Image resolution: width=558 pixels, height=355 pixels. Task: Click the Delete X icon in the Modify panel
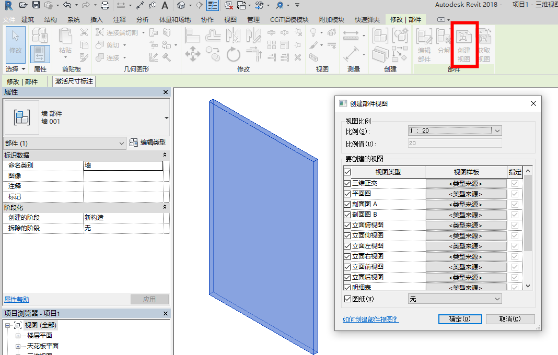tap(298, 57)
